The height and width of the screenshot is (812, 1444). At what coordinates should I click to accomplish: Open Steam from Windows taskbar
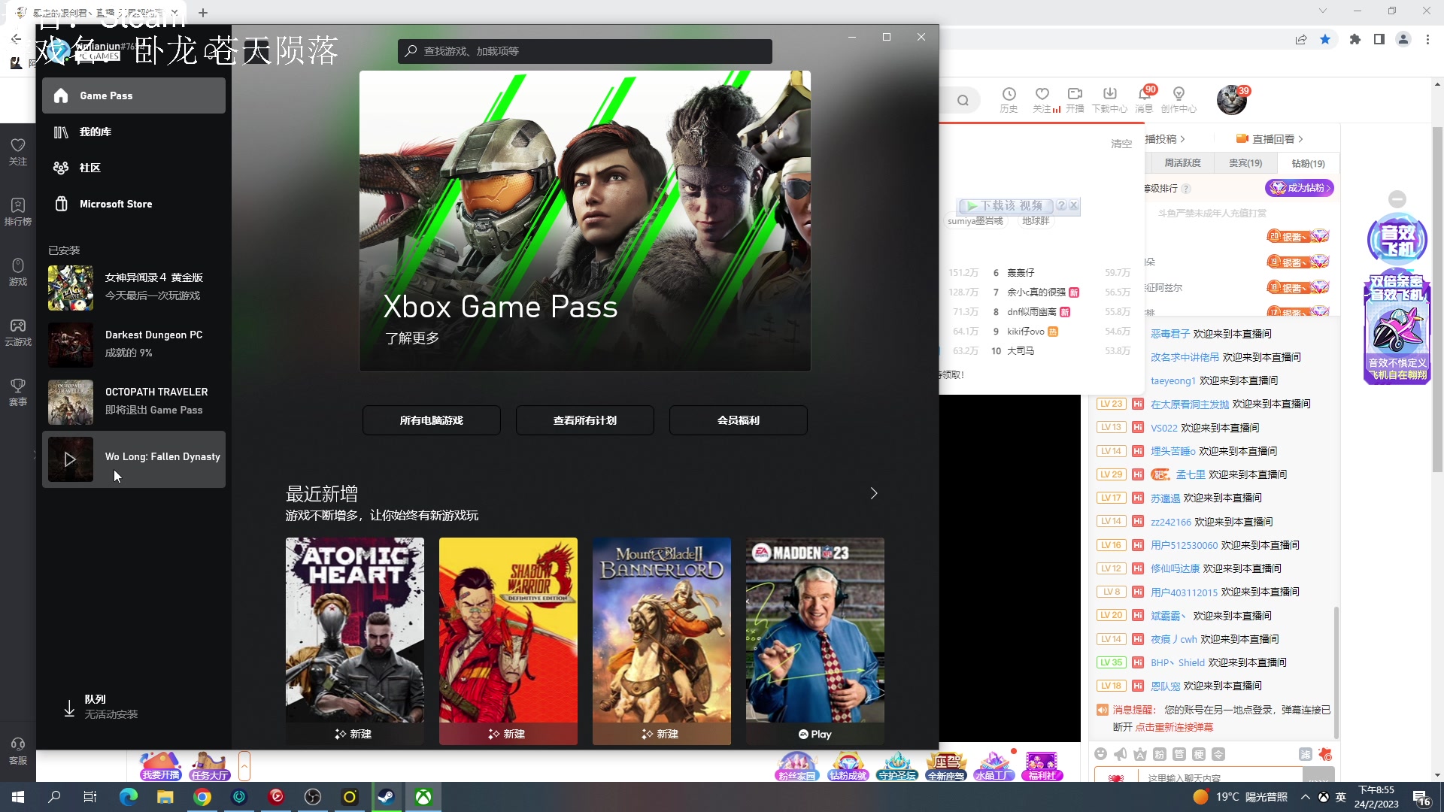click(387, 797)
